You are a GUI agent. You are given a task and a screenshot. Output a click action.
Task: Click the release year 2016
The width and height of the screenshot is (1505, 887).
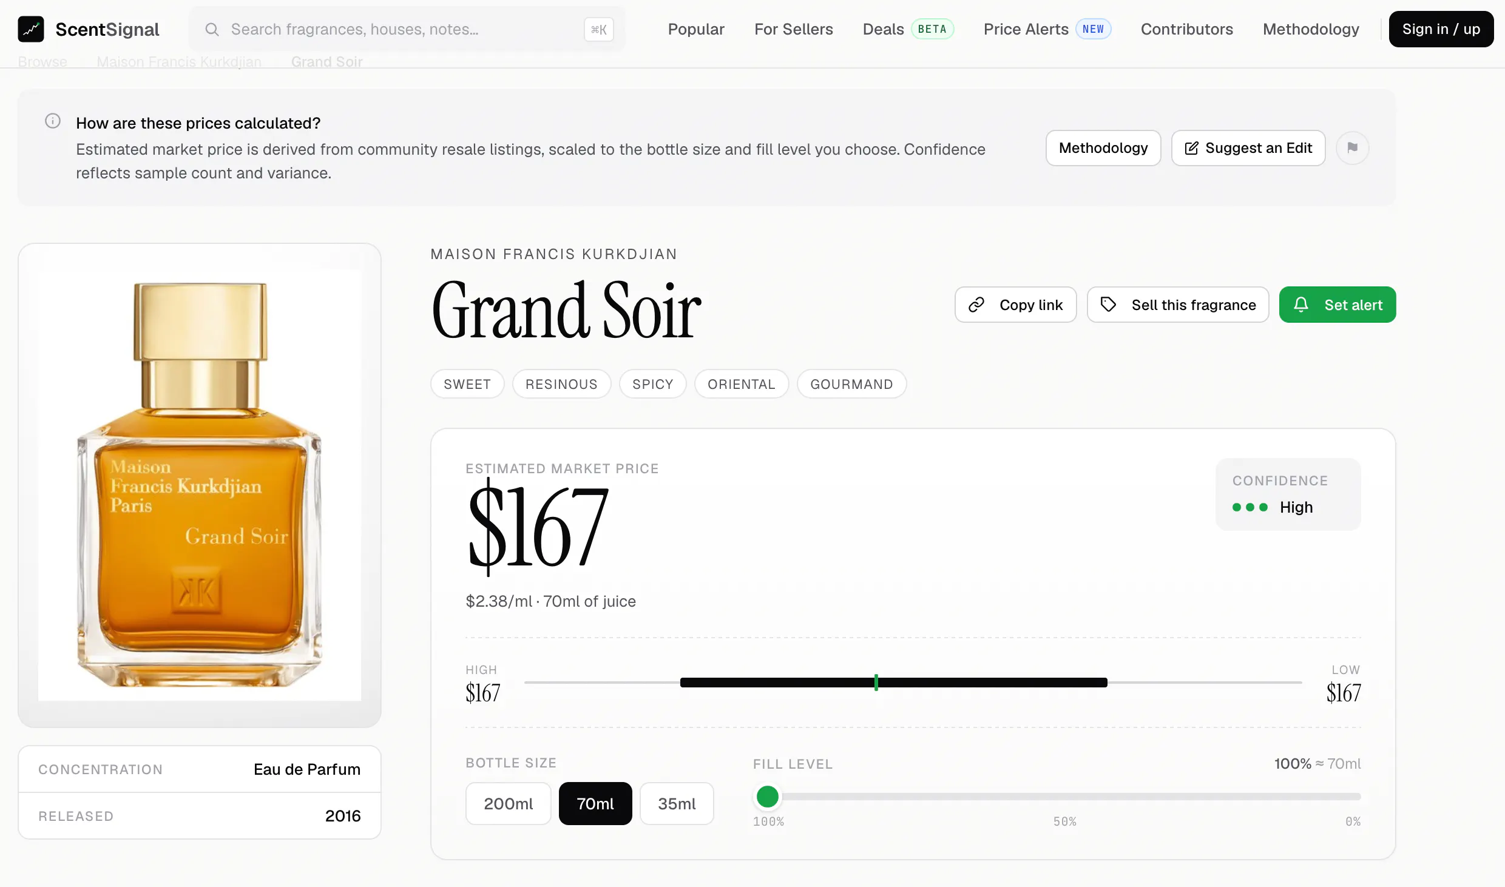pos(343,816)
